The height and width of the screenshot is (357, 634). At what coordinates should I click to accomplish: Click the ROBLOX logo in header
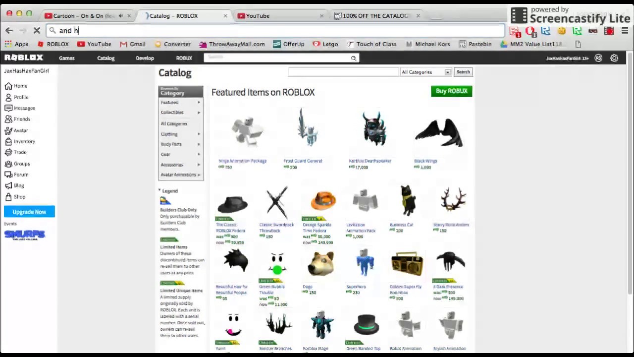24,58
